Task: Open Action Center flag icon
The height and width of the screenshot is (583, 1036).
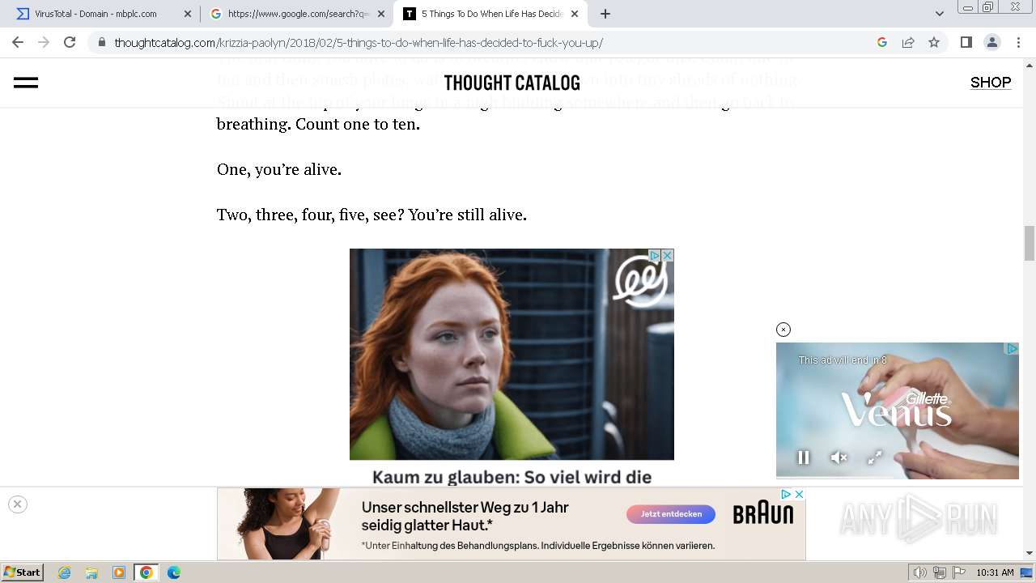Action: click(x=959, y=572)
